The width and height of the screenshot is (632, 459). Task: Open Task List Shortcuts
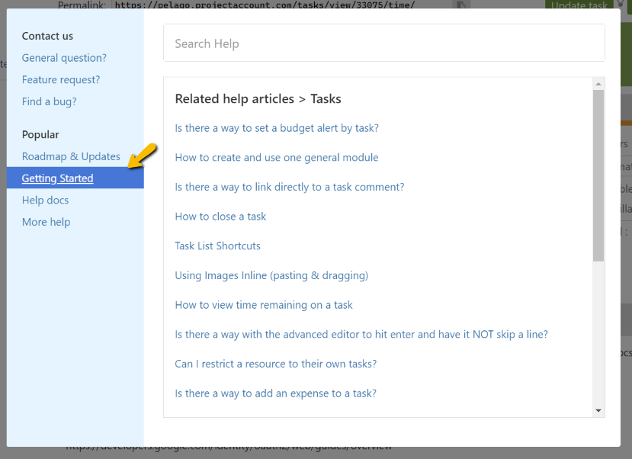219,246
